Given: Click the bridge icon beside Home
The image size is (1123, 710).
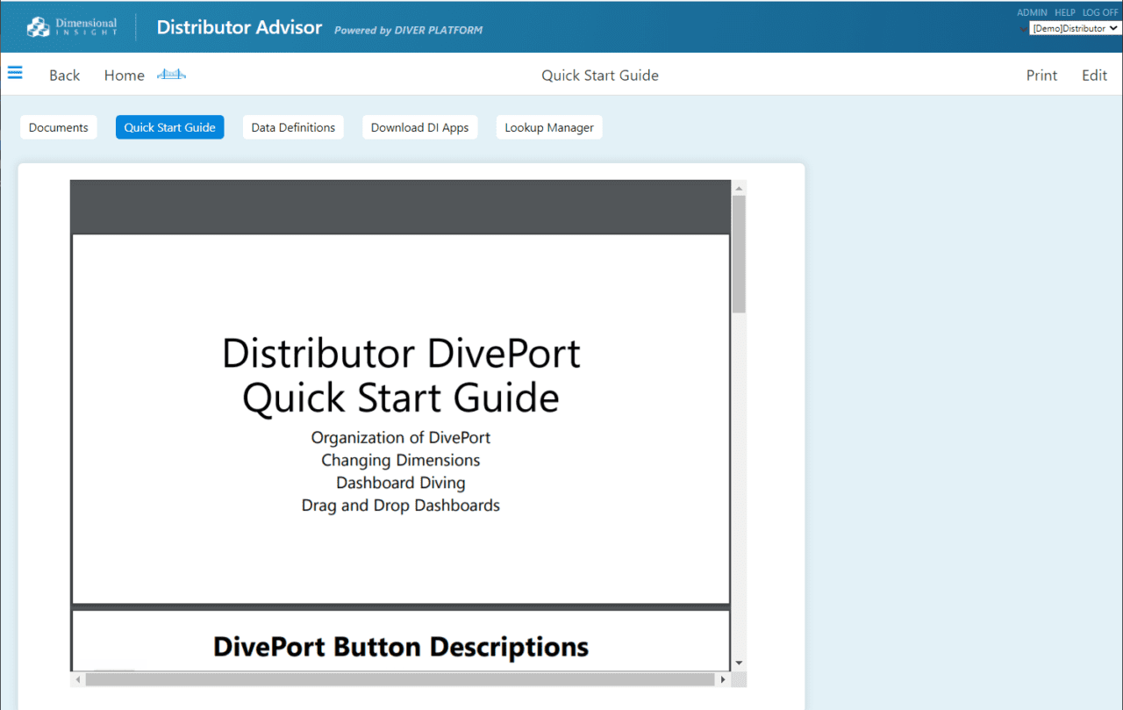Looking at the screenshot, I should click(x=171, y=75).
